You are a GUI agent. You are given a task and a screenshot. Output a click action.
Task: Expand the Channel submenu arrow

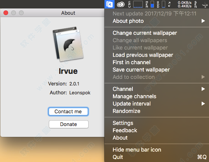[x=203, y=89]
